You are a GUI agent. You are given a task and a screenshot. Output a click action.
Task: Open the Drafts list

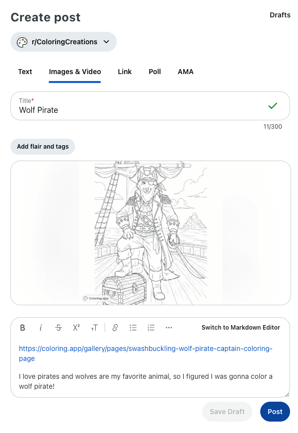[x=280, y=15]
